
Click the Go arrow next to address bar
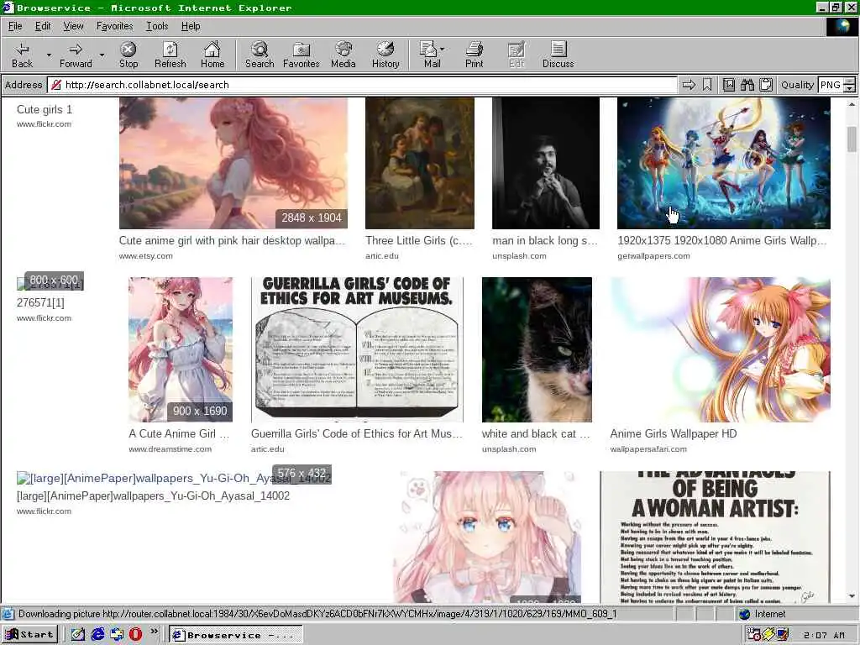(x=689, y=85)
